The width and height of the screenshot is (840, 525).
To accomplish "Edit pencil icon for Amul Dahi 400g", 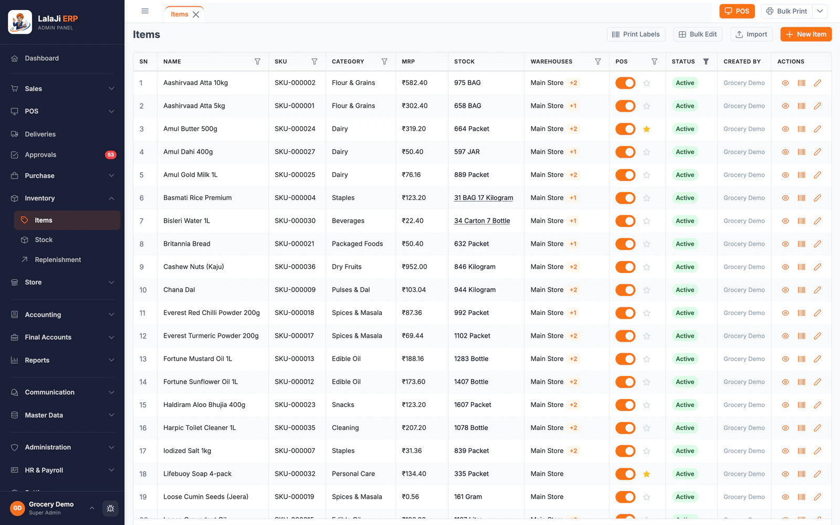I will [x=817, y=152].
